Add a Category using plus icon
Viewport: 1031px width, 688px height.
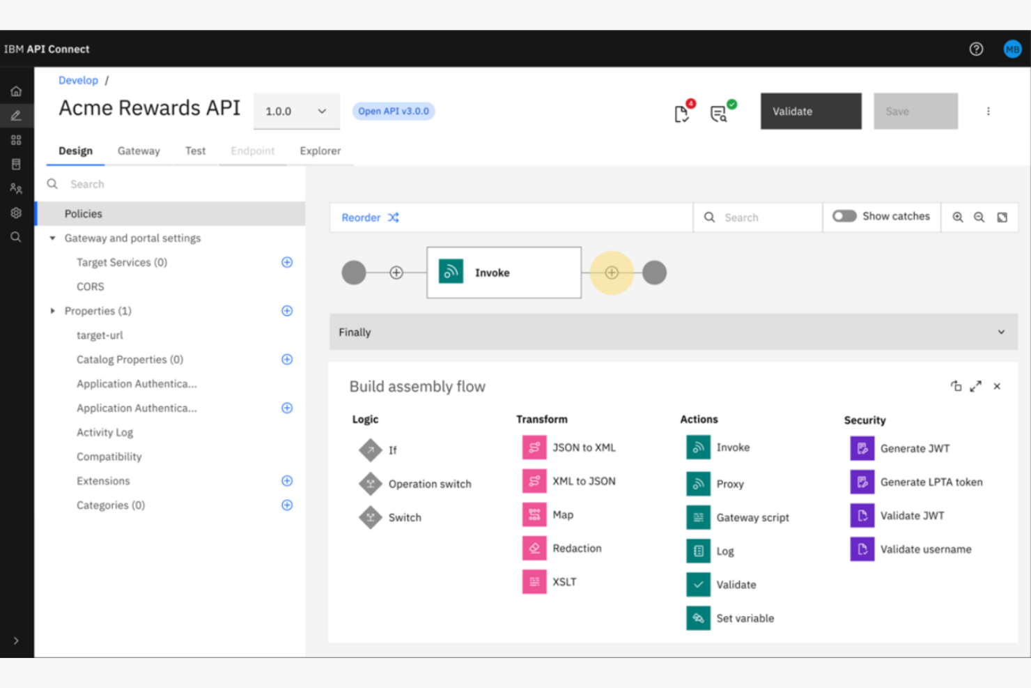(287, 505)
